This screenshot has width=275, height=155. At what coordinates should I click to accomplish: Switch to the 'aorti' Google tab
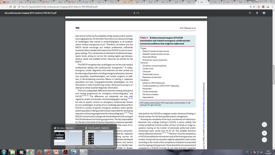tap(176, 2)
